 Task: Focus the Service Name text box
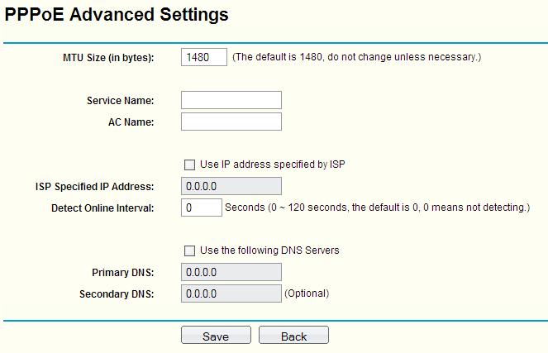(231, 101)
